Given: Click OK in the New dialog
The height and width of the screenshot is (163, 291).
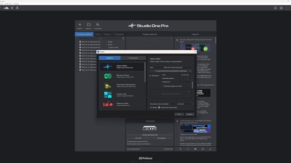Looking at the screenshot, I should tap(179, 114).
